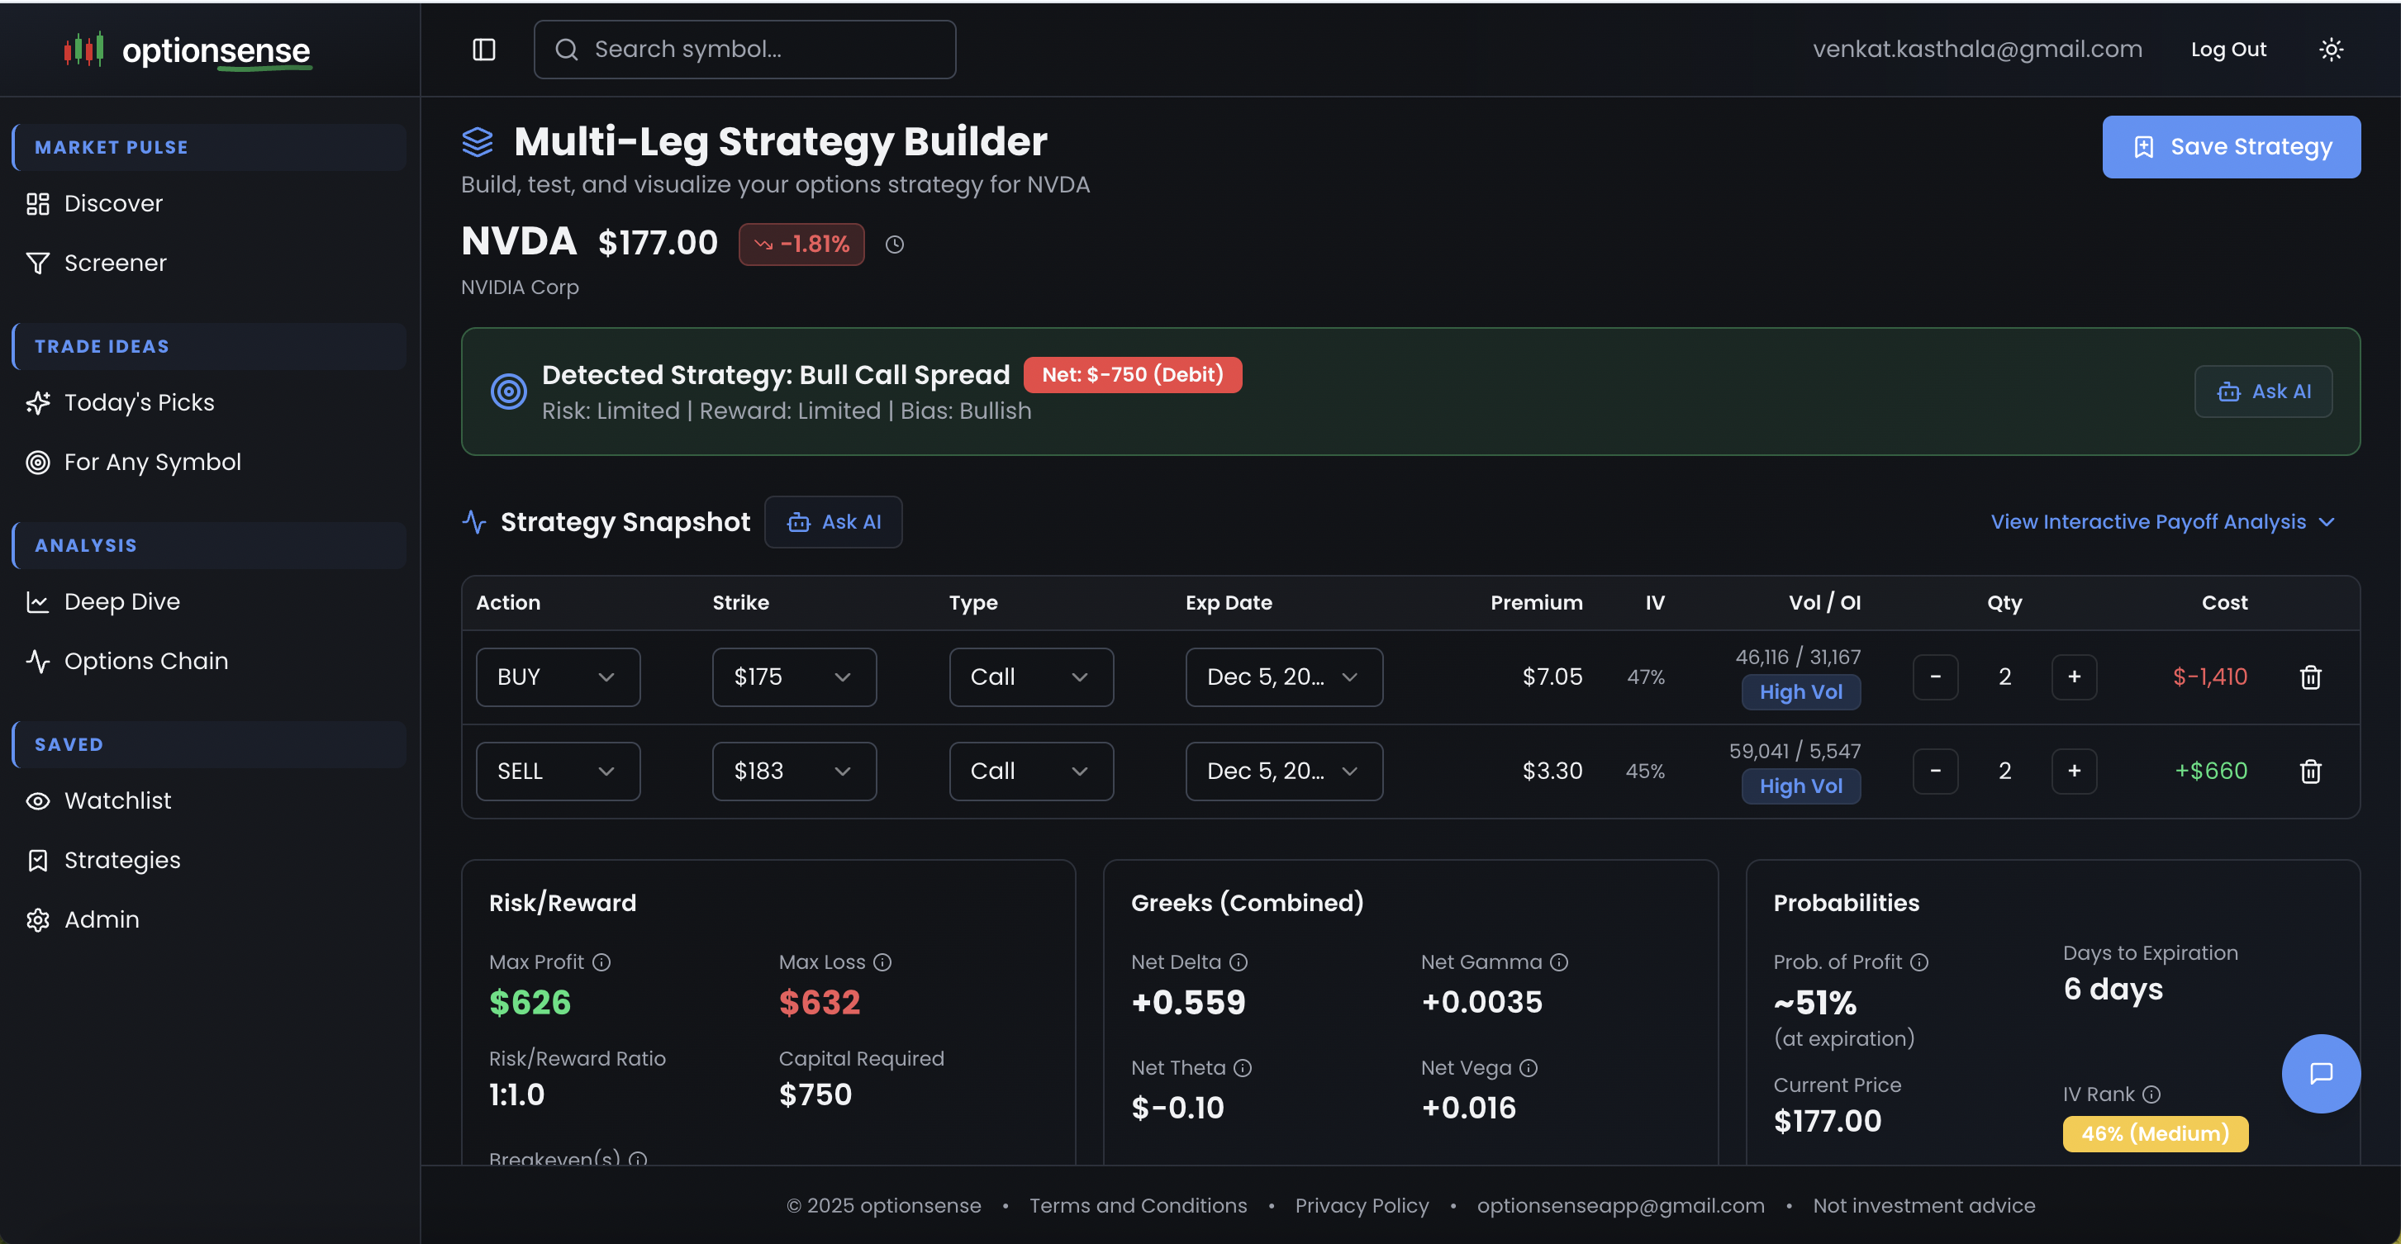Increase quantity on the BUY leg
The image size is (2401, 1244).
[x=2074, y=677]
